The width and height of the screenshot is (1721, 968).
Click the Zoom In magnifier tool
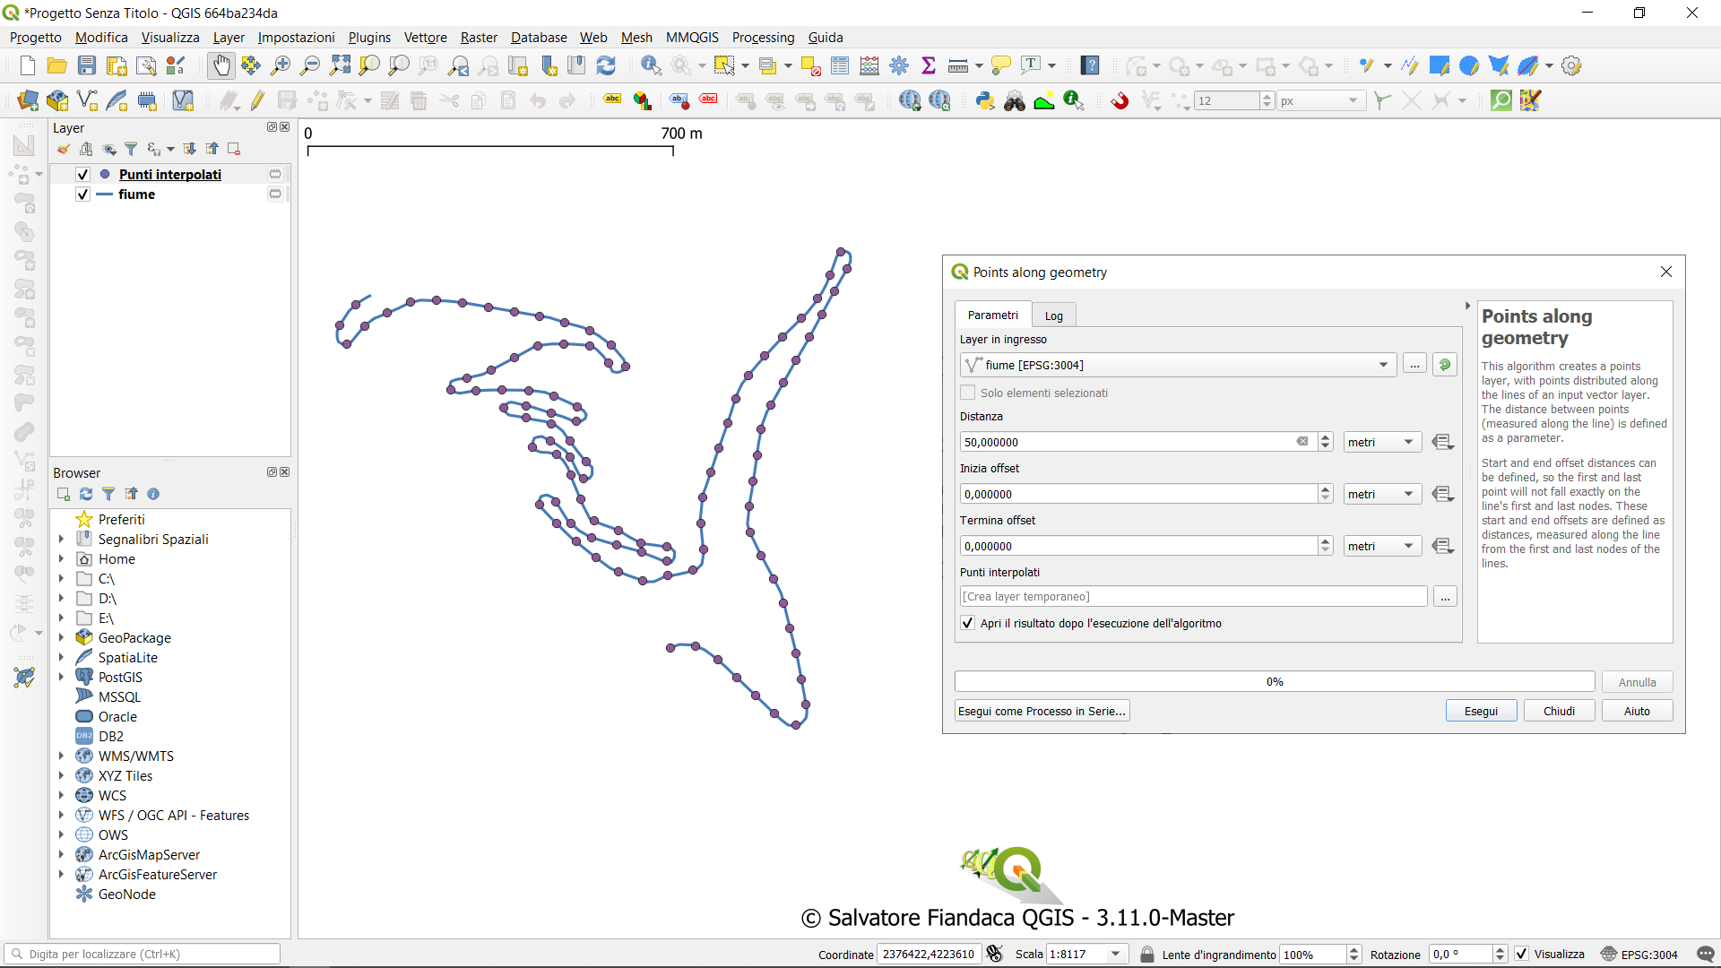(281, 65)
